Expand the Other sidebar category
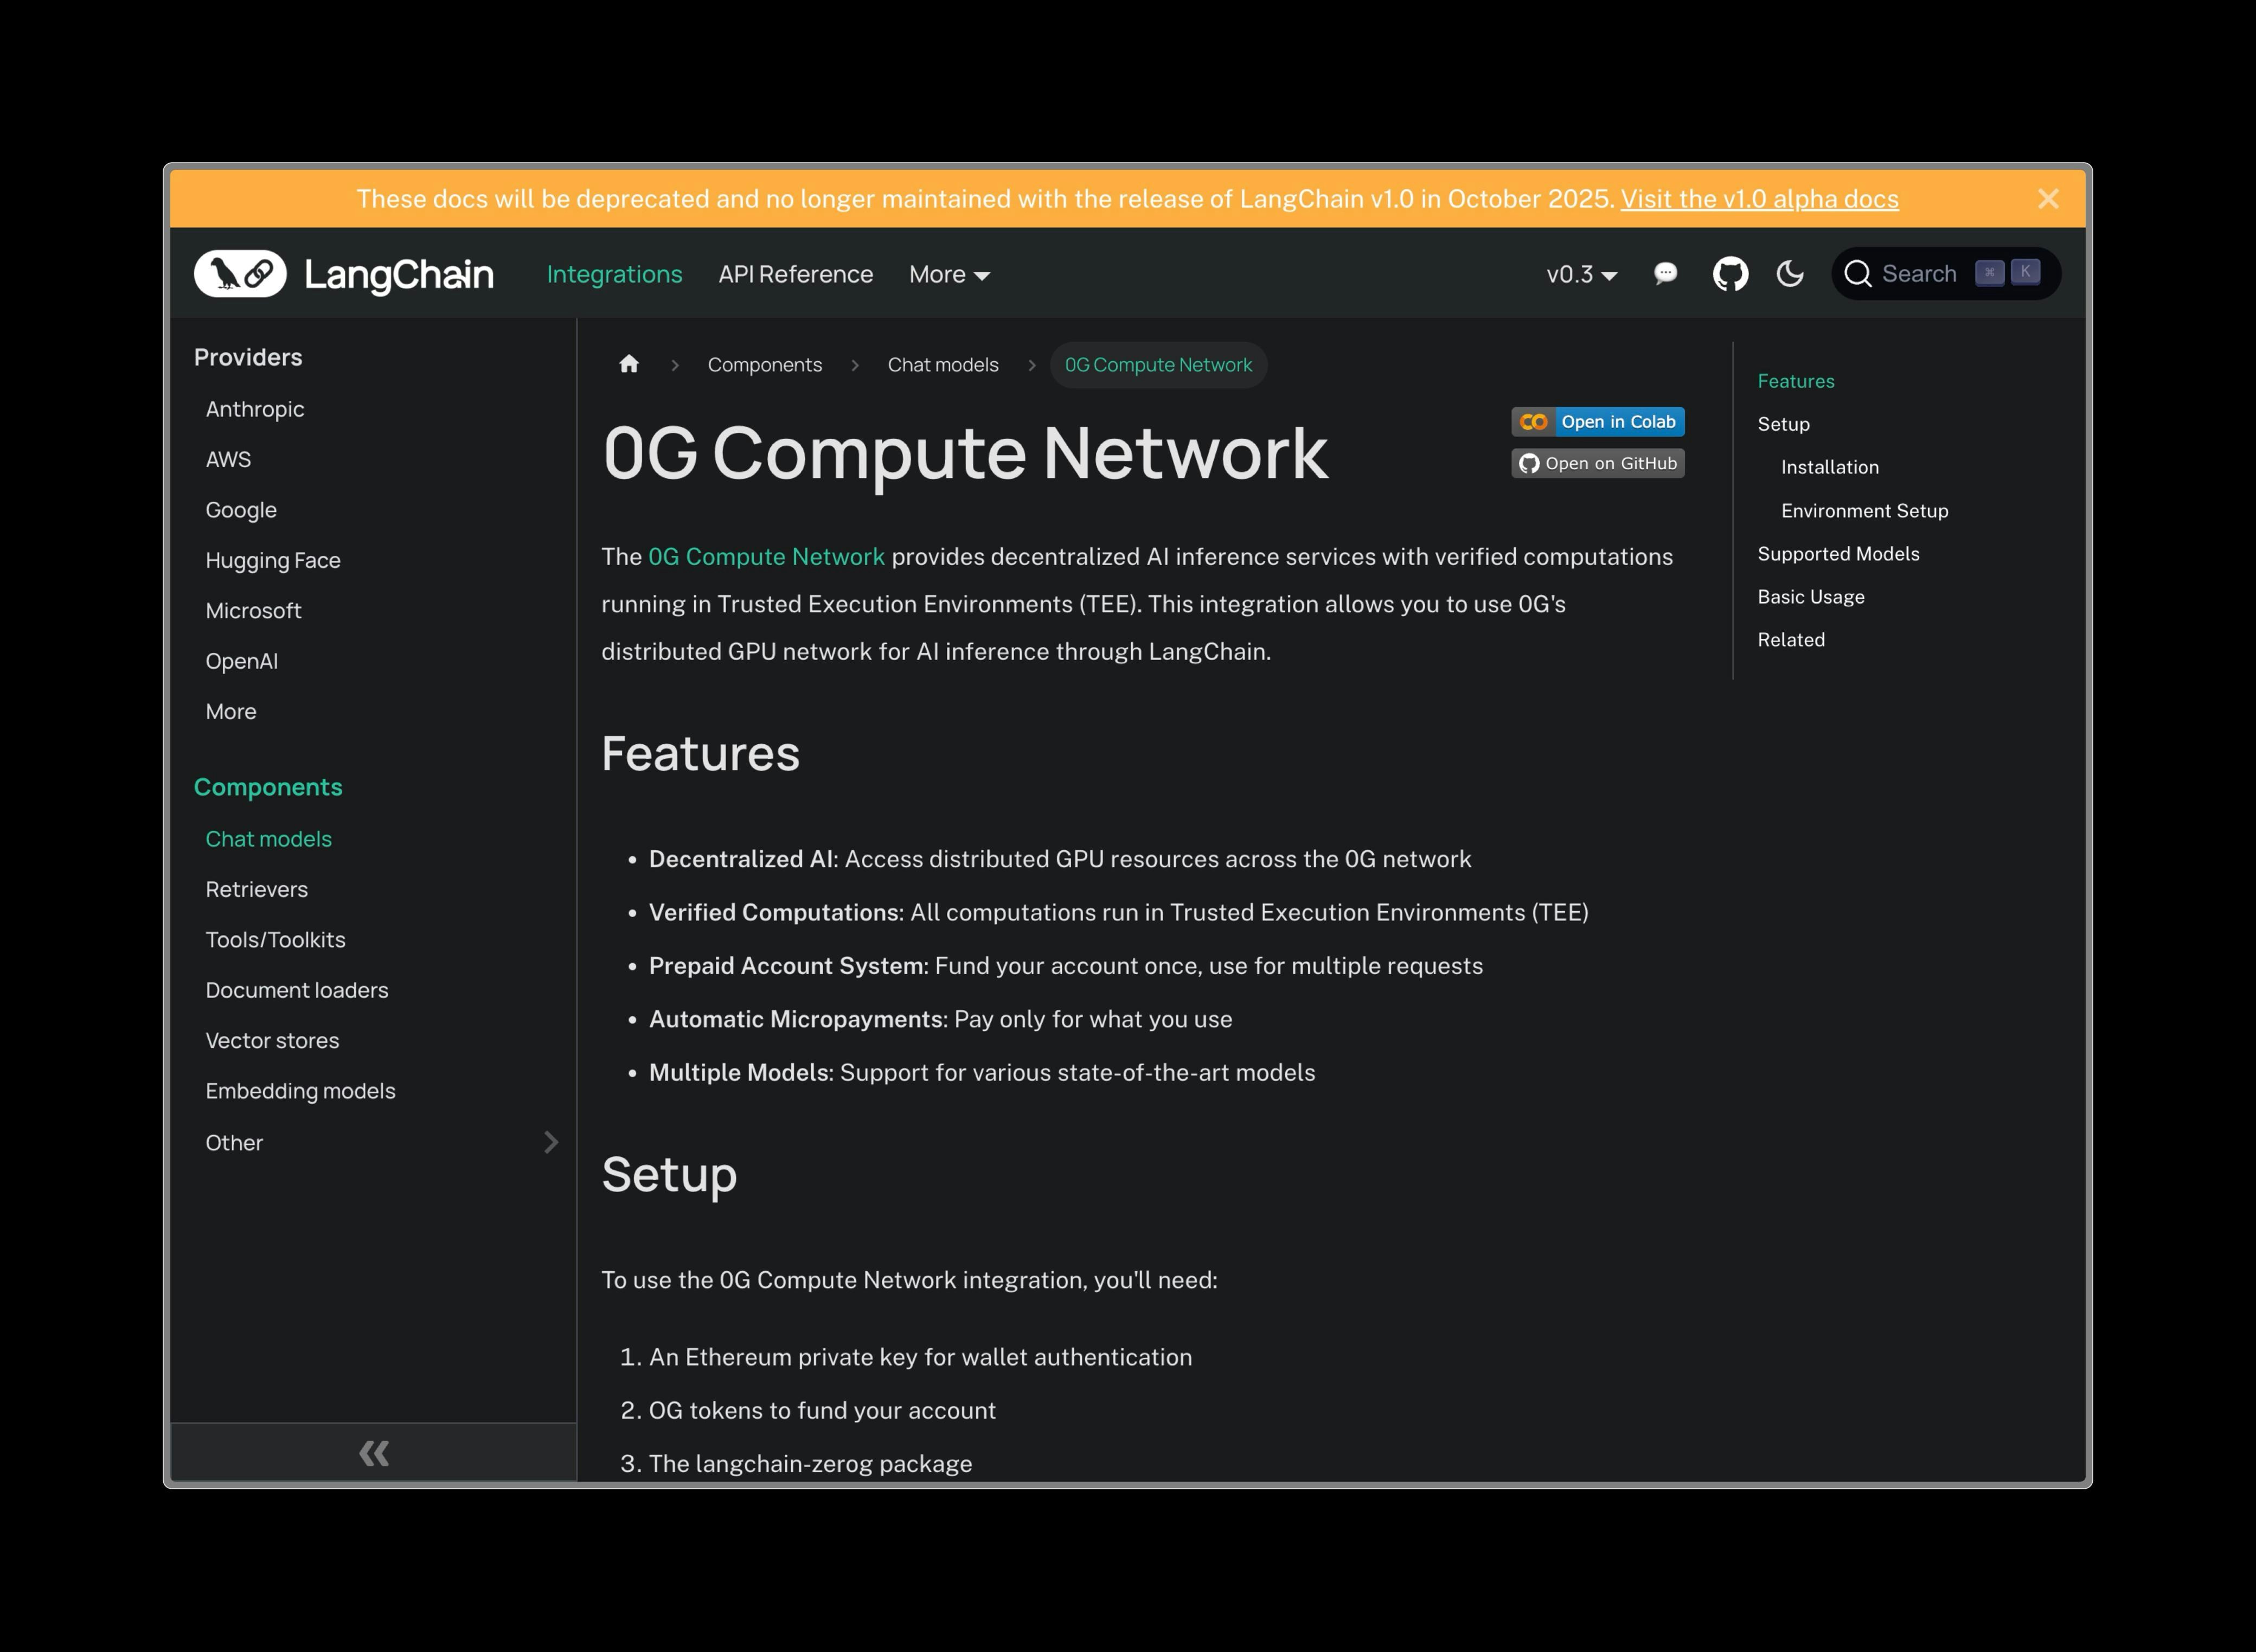Viewport: 2256px width, 1652px height. click(x=550, y=1142)
